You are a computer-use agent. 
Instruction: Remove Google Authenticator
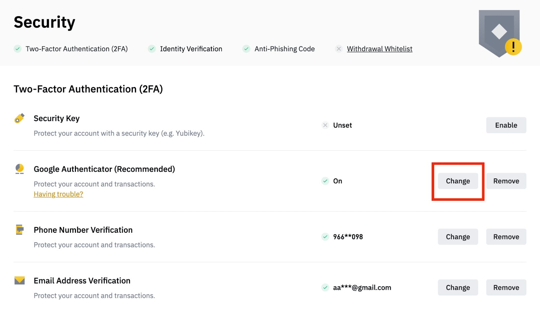point(506,181)
